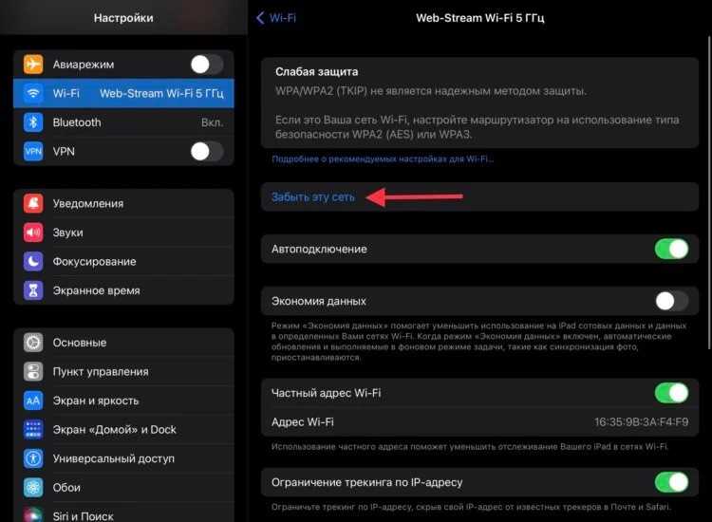
Task: Open Универсальный доступ settings section
Action: click(123, 458)
